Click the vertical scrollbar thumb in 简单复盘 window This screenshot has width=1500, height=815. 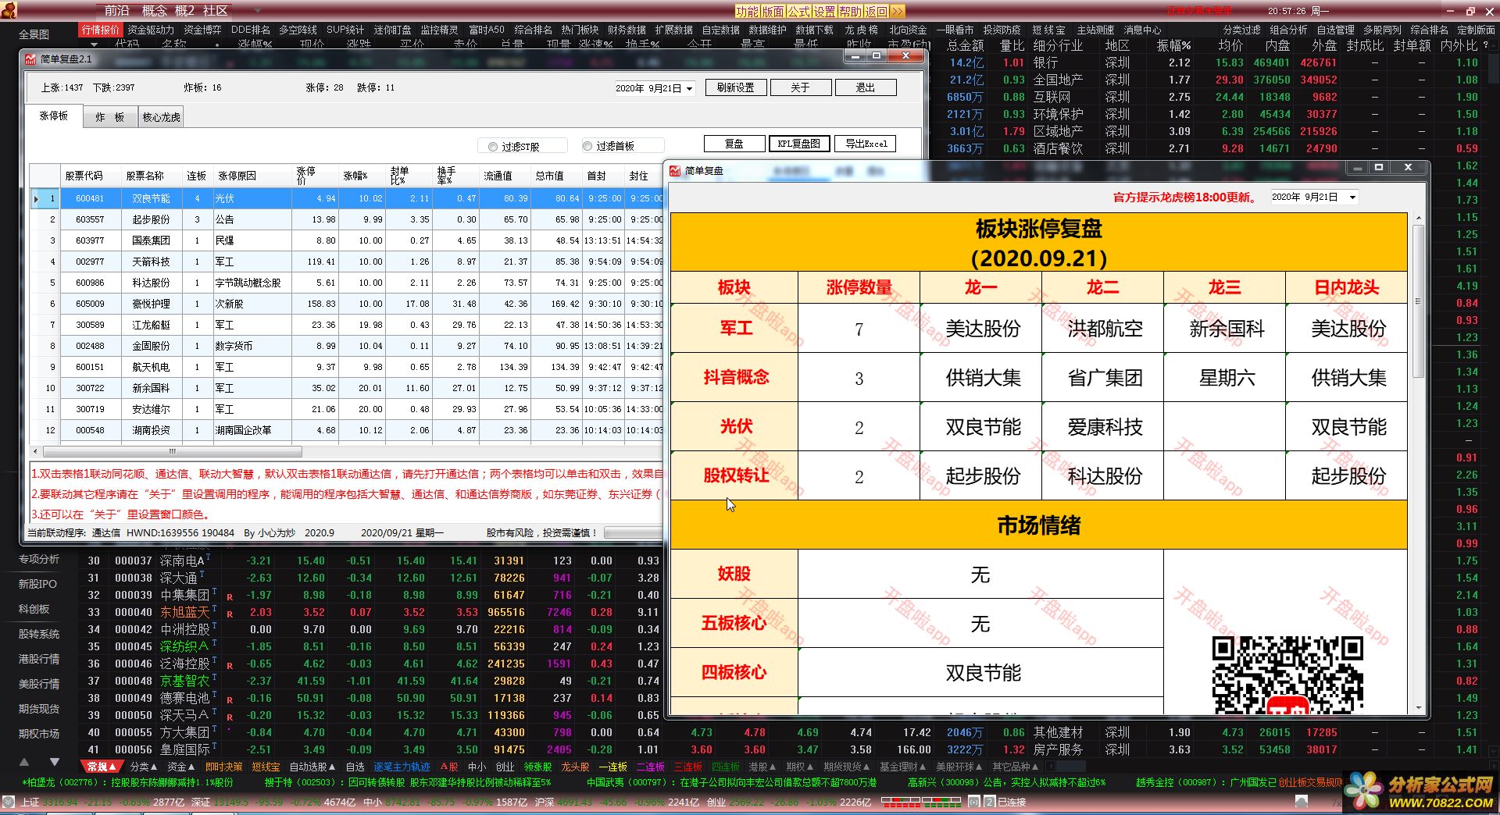pyautogui.click(x=1418, y=301)
